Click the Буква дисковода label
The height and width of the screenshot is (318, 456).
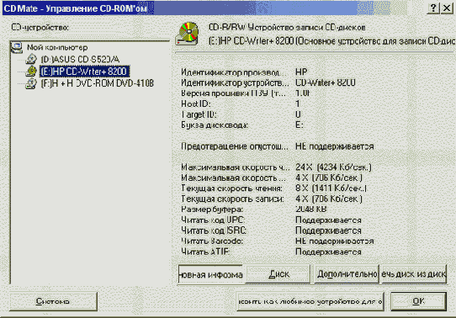[x=215, y=125]
